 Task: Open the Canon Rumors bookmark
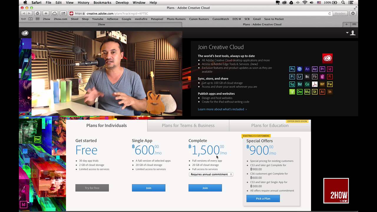pos(199,19)
